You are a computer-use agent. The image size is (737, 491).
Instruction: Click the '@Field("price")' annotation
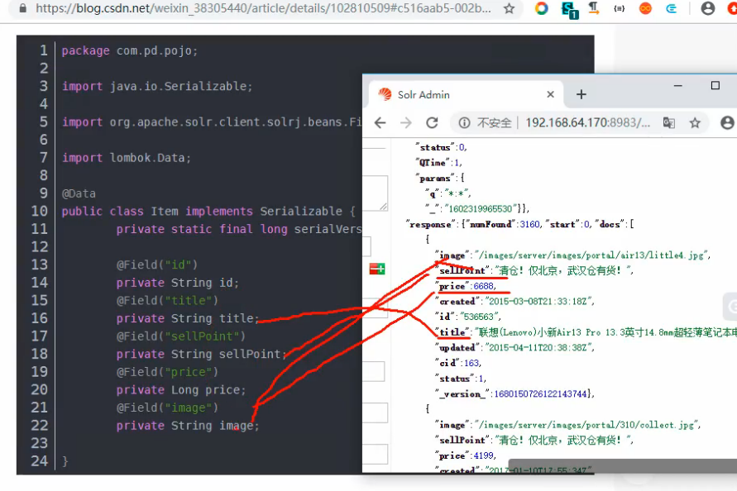coord(167,372)
